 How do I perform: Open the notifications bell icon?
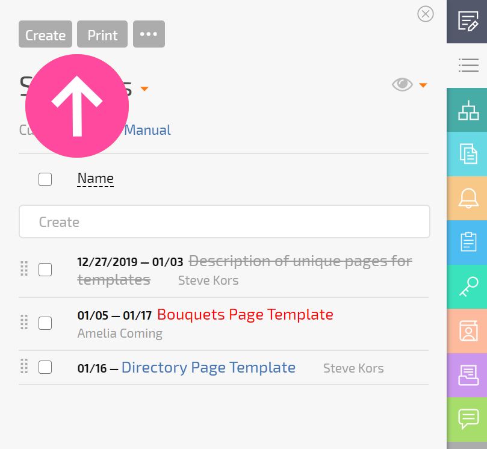[x=468, y=199]
